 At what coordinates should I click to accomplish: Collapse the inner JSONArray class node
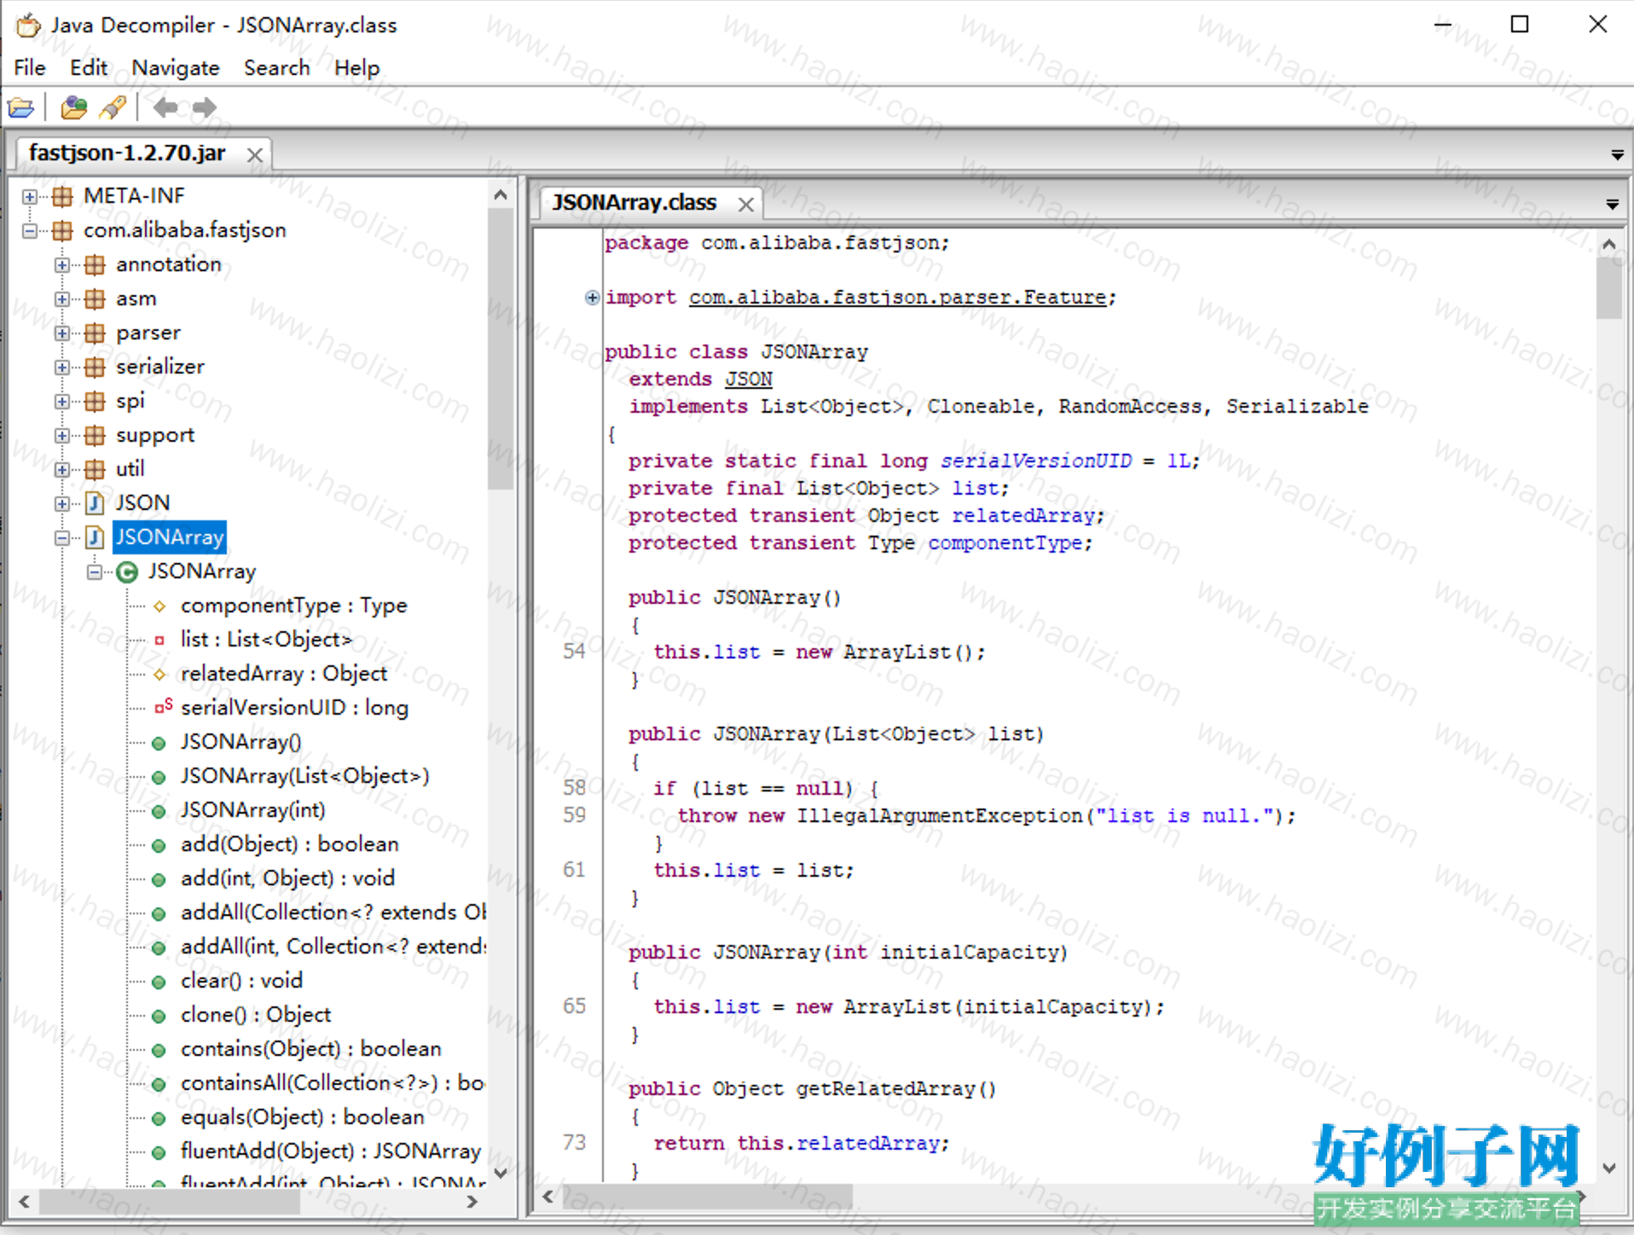[95, 571]
